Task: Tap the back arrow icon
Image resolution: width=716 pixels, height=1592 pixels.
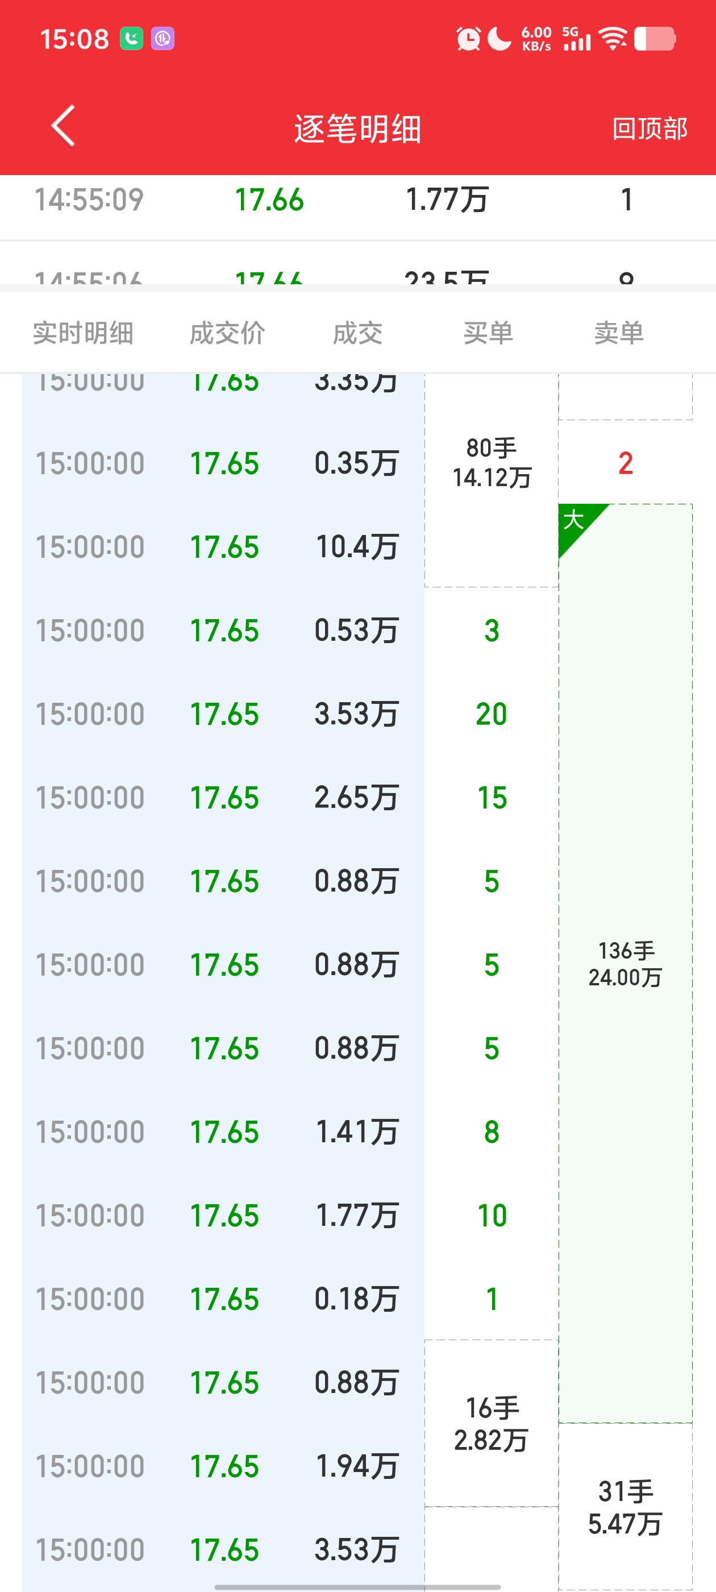Action: (x=63, y=126)
